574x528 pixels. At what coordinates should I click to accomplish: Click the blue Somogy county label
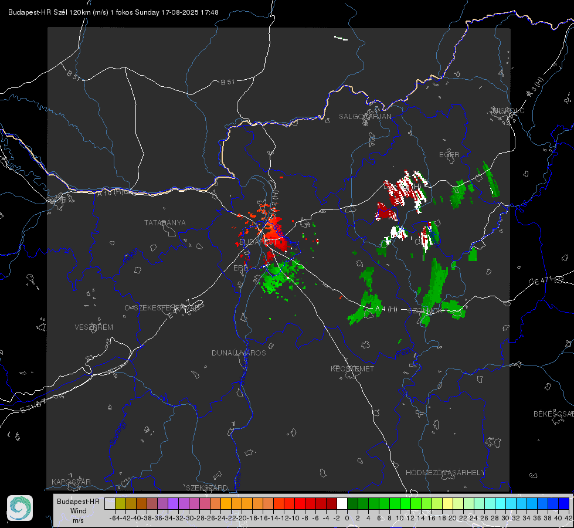tap(118, 433)
